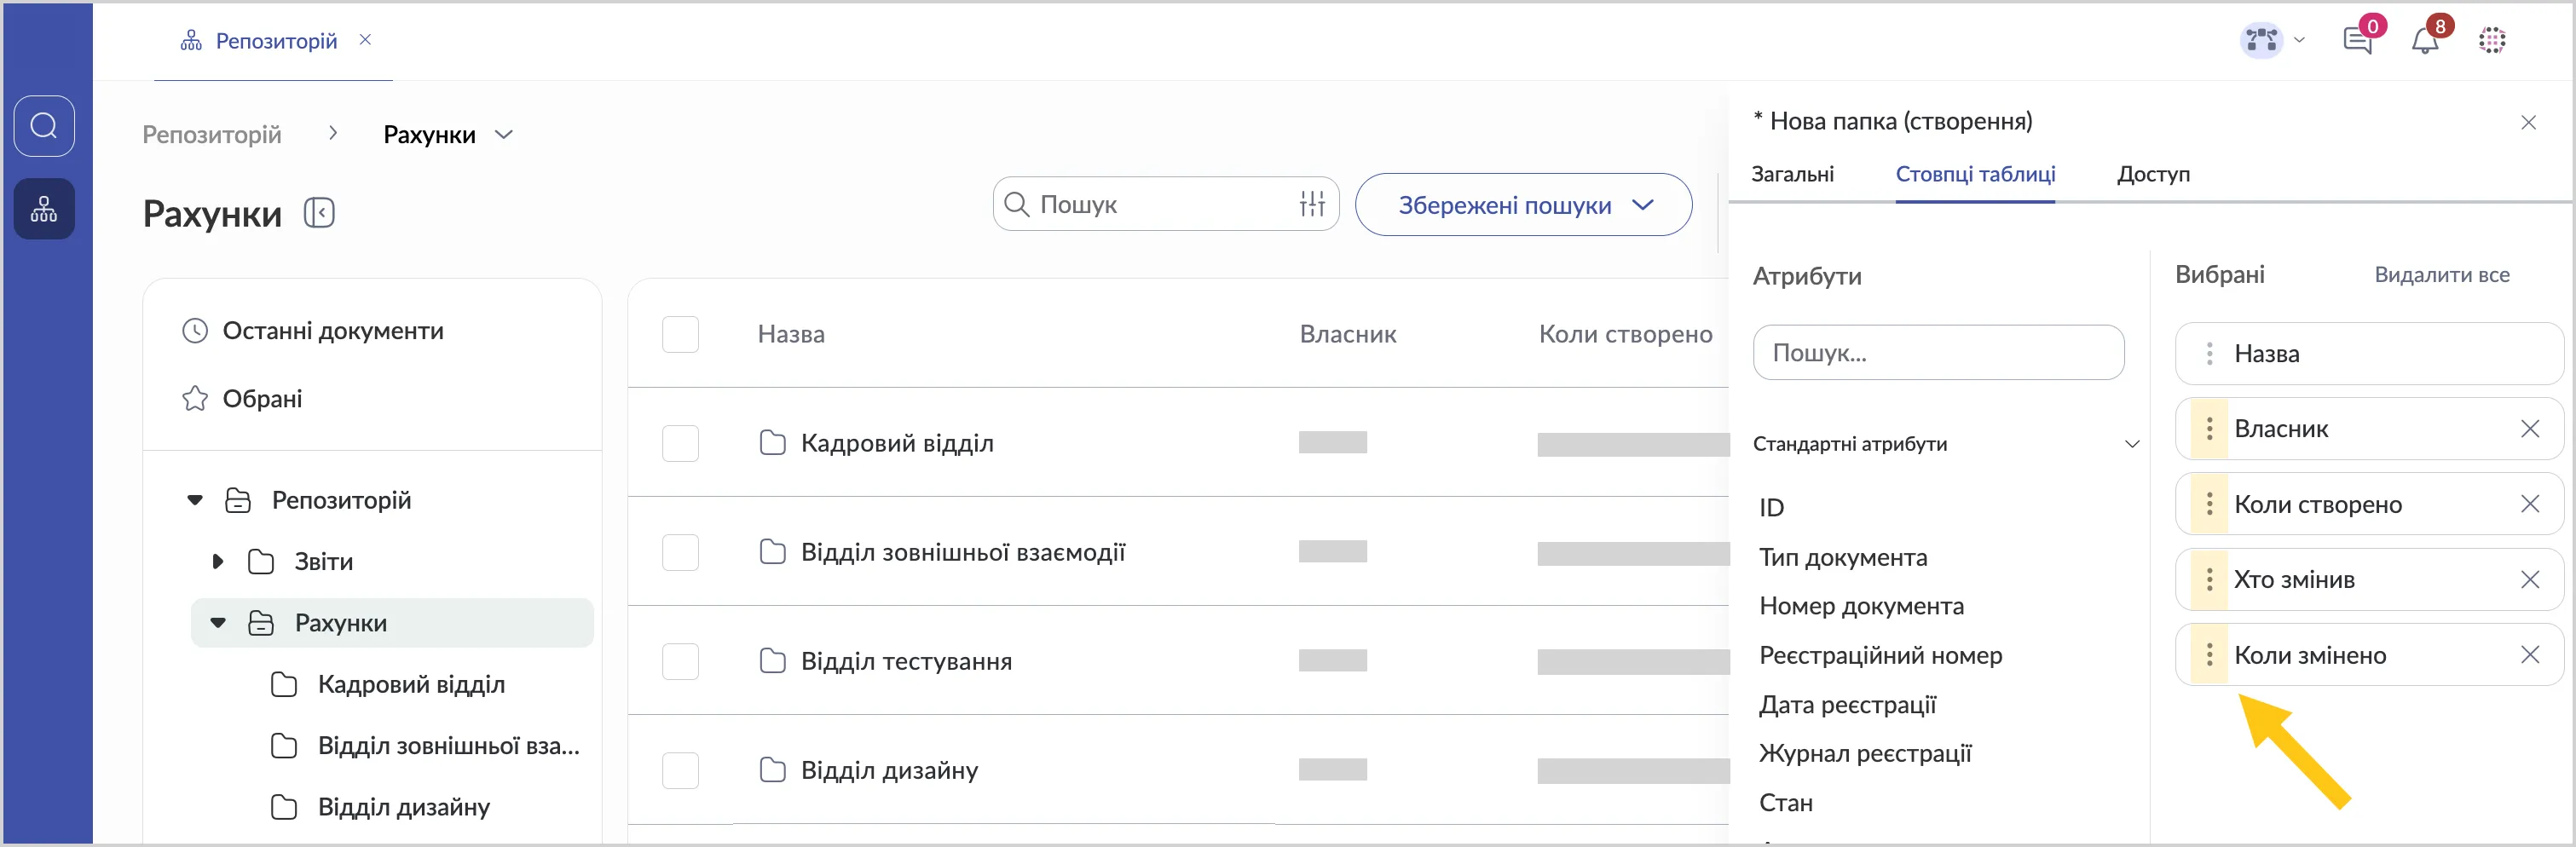The width and height of the screenshot is (2576, 847).
Task: Open the messages chat icon
Action: [x=2357, y=41]
